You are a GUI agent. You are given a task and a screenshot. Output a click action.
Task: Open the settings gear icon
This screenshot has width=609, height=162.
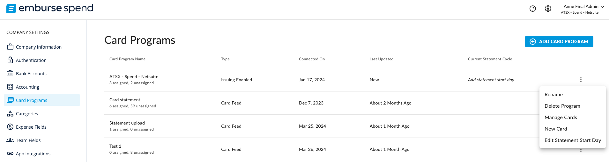[548, 9]
